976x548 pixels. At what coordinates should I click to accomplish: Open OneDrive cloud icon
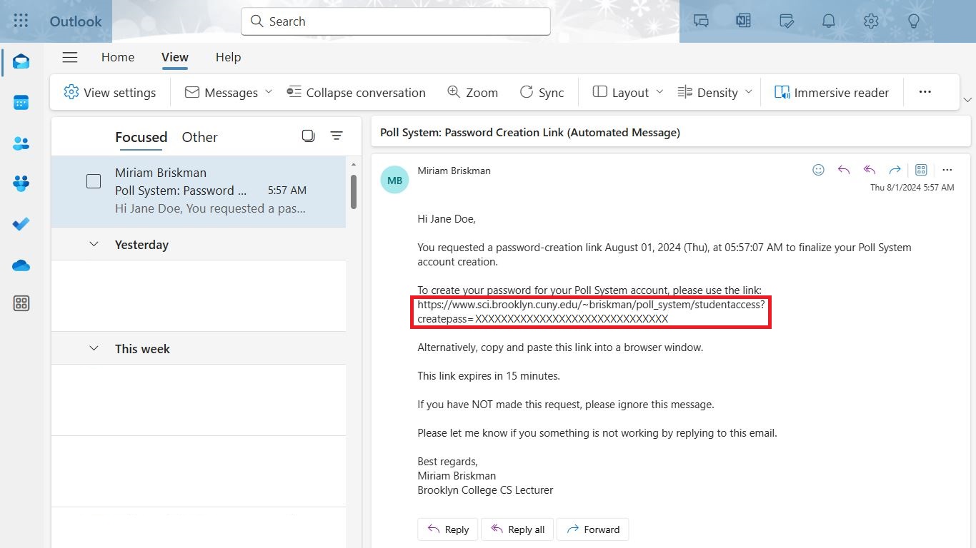click(x=21, y=265)
